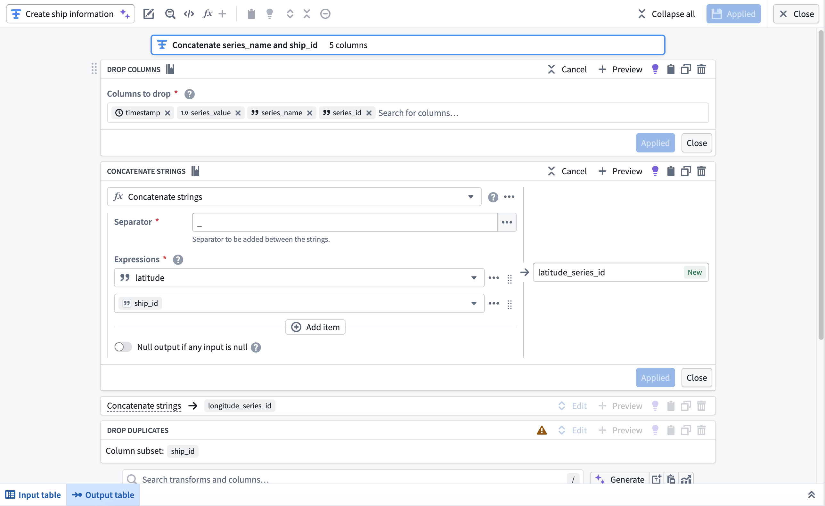Click the clipboard paste icon in the toolbar
825x506 pixels.
coord(251,14)
